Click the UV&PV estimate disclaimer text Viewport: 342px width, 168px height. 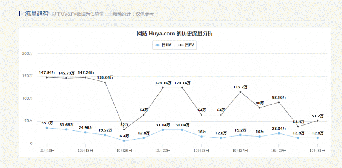(x=102, y=14)
